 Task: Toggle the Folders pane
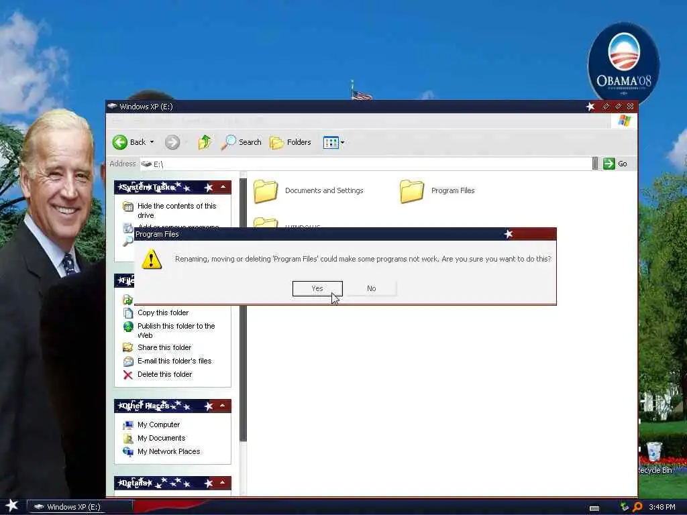coord(290,142)
